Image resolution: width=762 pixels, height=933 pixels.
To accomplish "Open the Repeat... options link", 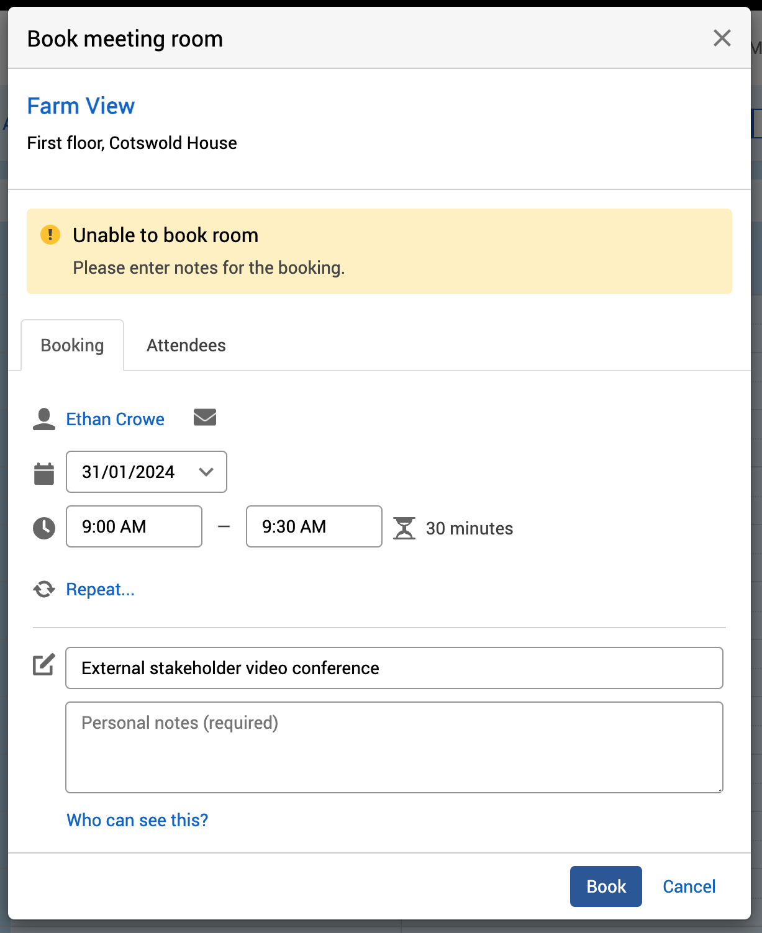I will point(101,589).
